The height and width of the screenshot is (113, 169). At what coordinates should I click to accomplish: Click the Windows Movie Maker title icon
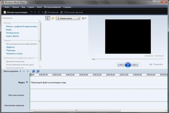(3, 2)
